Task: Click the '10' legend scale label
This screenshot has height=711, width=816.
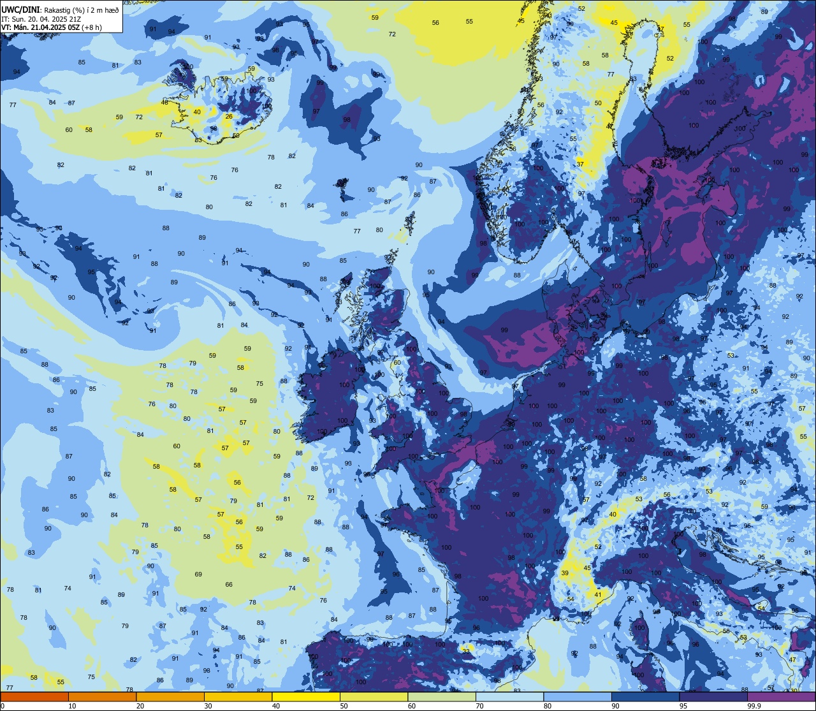Action: click(72, 706)
